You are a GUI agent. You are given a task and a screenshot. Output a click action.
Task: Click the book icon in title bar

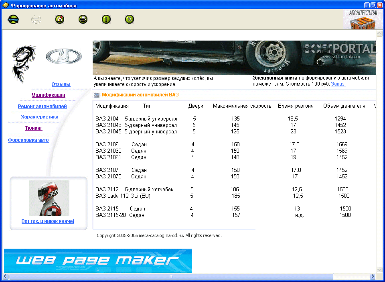coord(5,5)
